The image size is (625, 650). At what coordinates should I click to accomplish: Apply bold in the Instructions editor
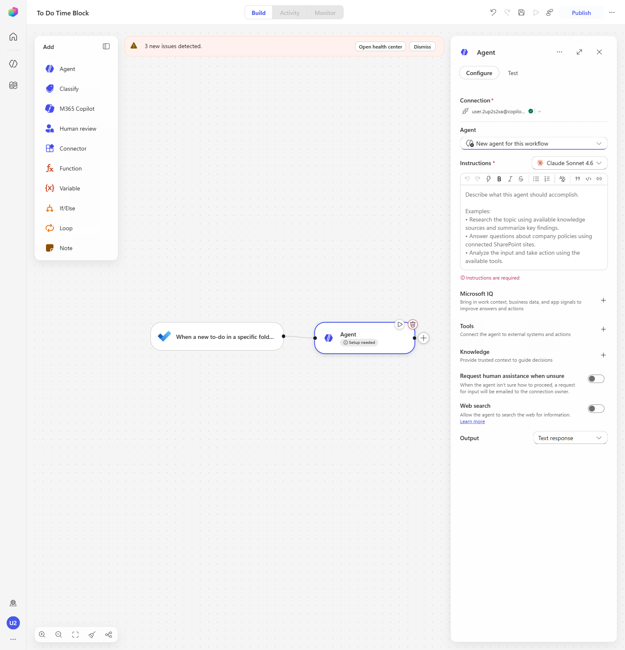[499, 179]
